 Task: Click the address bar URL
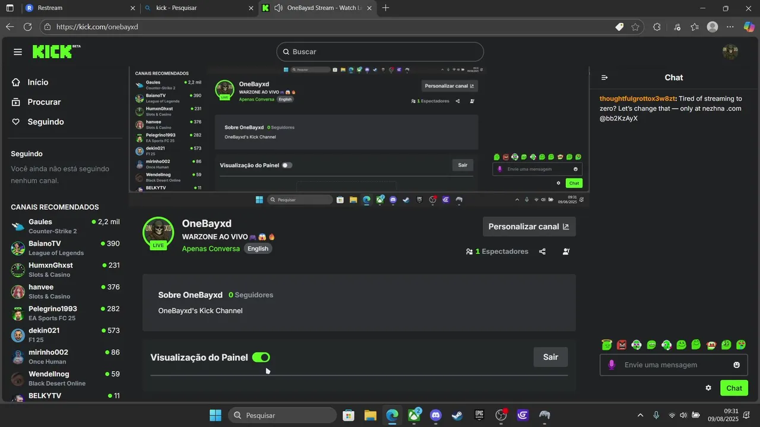click(x=97, y=27)
